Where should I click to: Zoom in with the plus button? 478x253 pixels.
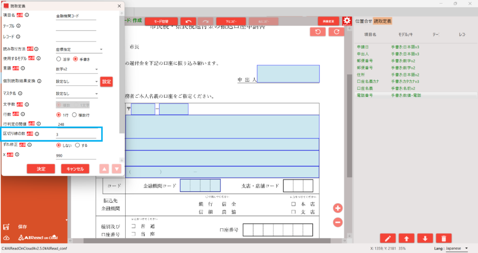337,208
